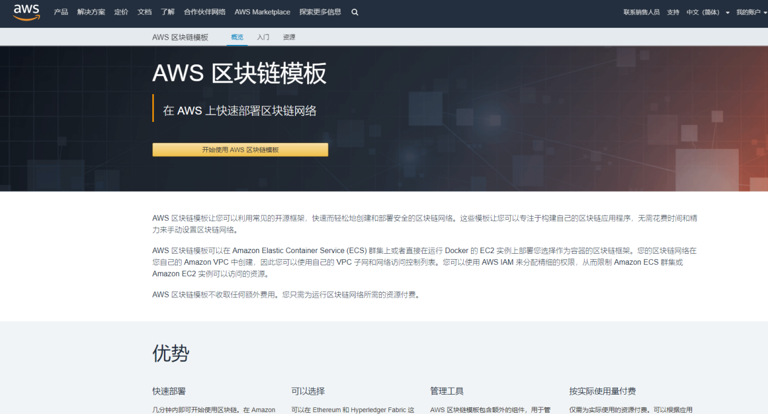Viewport: 768px width, 414px height.
Task: Switch to the 资源 tab
Action: coord(289,37)
